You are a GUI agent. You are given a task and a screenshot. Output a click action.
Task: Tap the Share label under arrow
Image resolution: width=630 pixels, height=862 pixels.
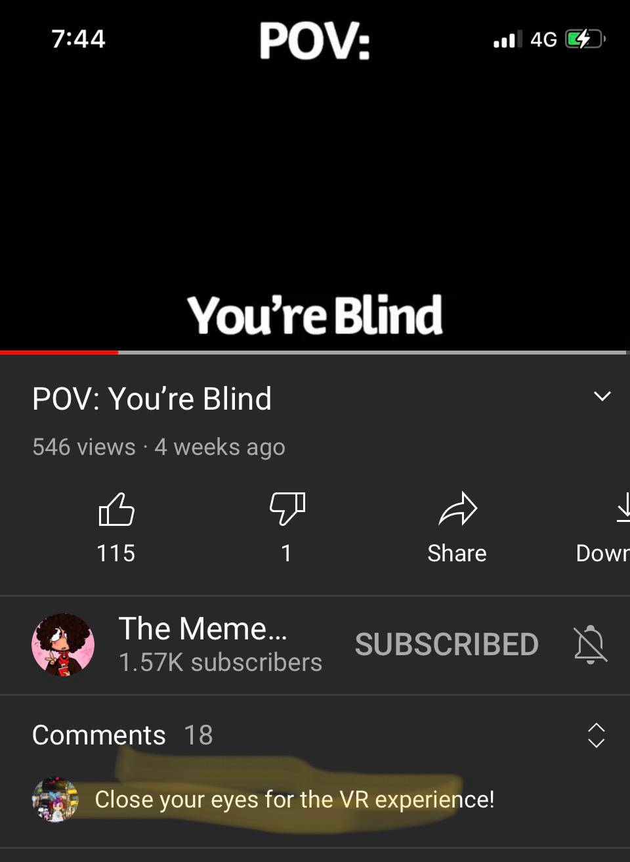[457, 553]
